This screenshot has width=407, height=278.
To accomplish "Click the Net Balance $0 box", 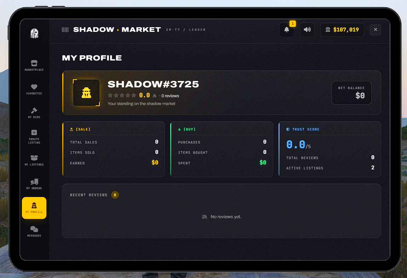I will pos(351,93).
